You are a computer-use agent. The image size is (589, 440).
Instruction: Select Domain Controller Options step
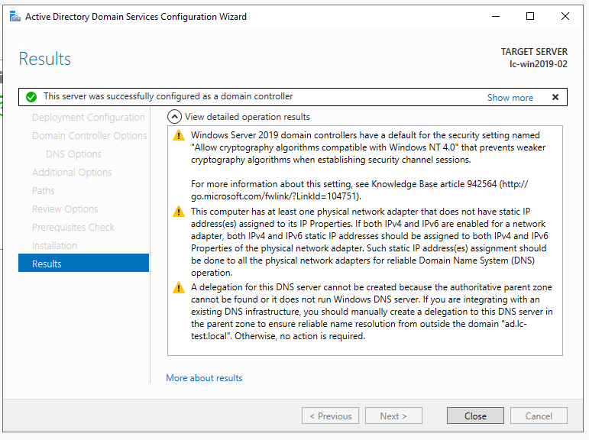tap(89, 136)
